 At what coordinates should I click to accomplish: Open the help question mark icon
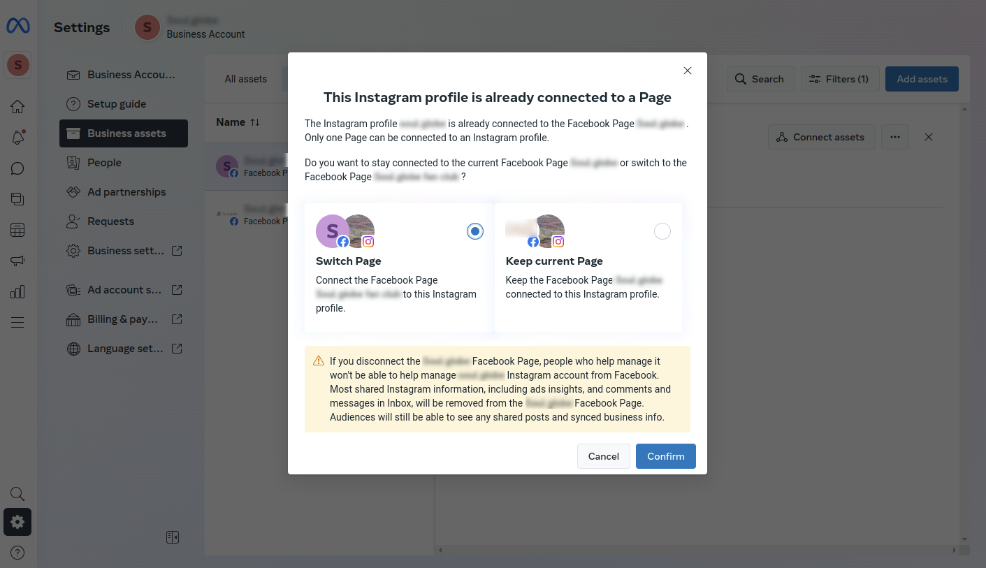coord(17,553)
